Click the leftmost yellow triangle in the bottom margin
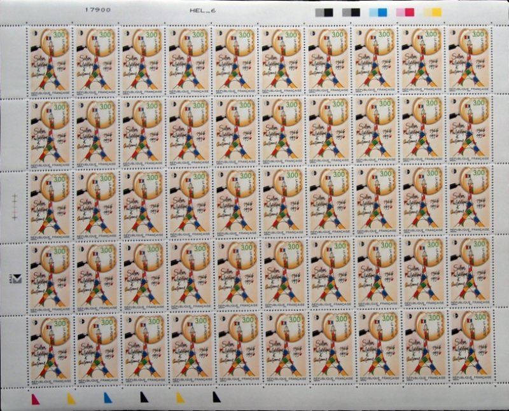 [x=70, y=398]
